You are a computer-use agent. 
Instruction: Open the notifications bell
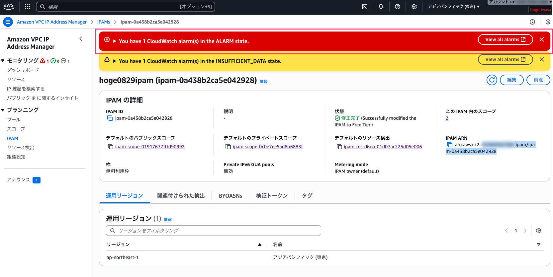[x=381, y=7]
